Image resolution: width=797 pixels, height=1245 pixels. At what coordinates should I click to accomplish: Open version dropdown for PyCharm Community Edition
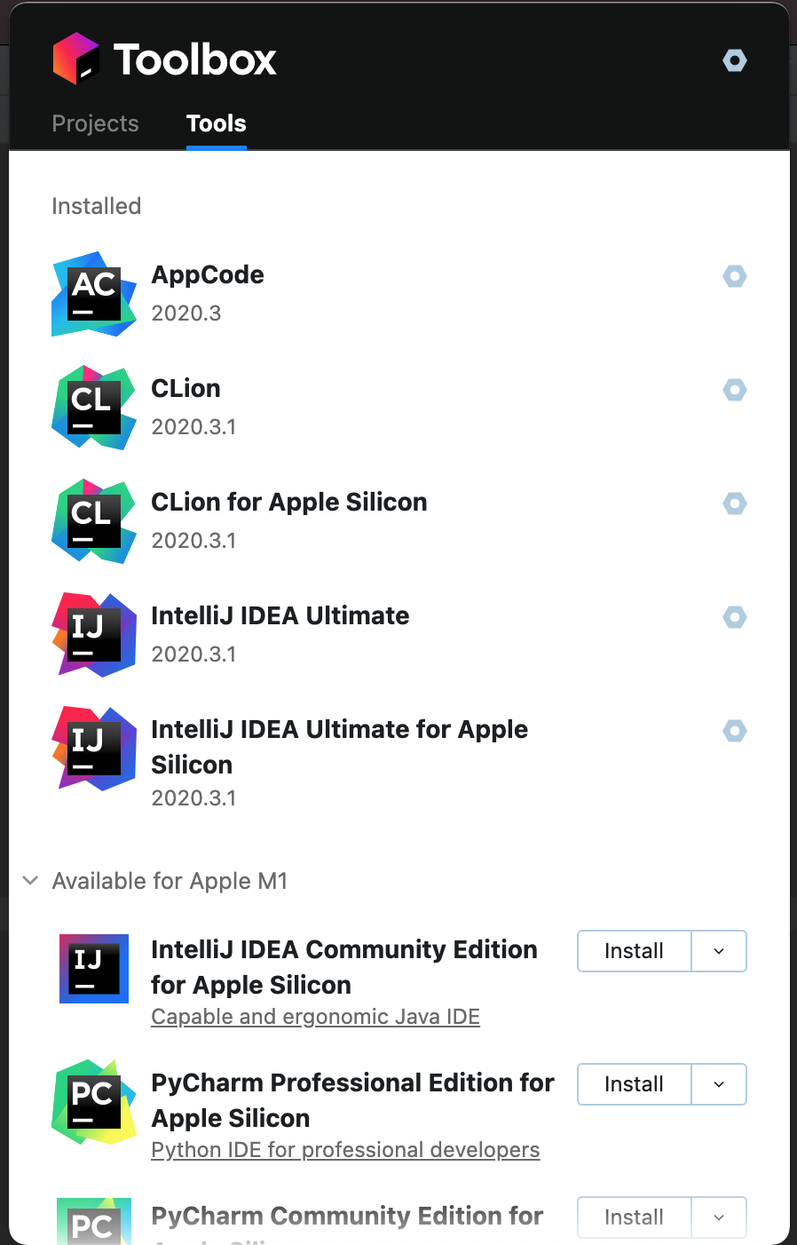pos(719,1217)
